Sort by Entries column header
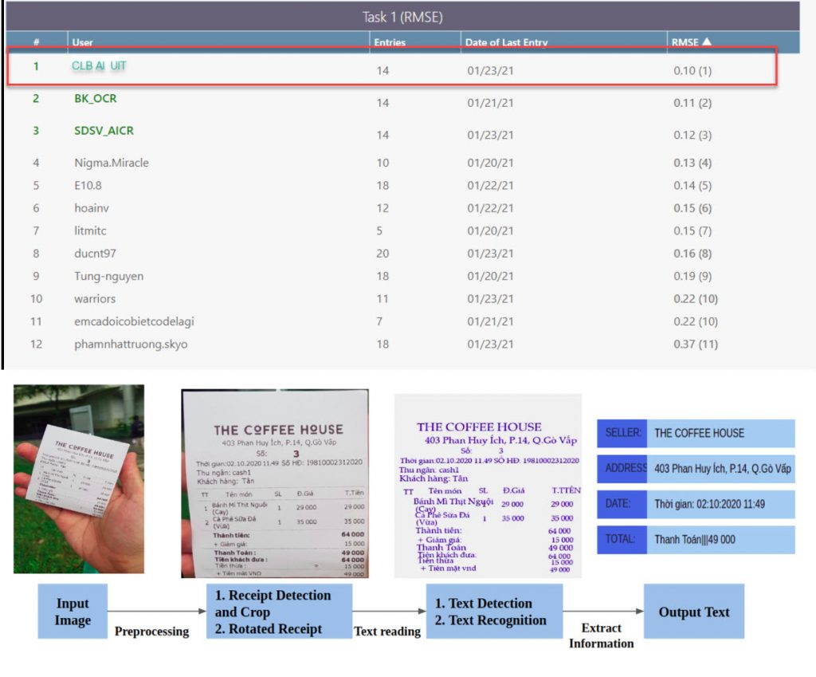 [x=390, y=43]
